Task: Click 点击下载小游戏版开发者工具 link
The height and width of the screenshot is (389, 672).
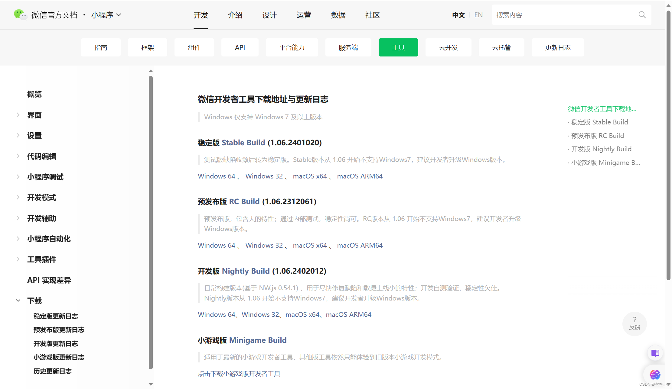Action: coord(239,374)
